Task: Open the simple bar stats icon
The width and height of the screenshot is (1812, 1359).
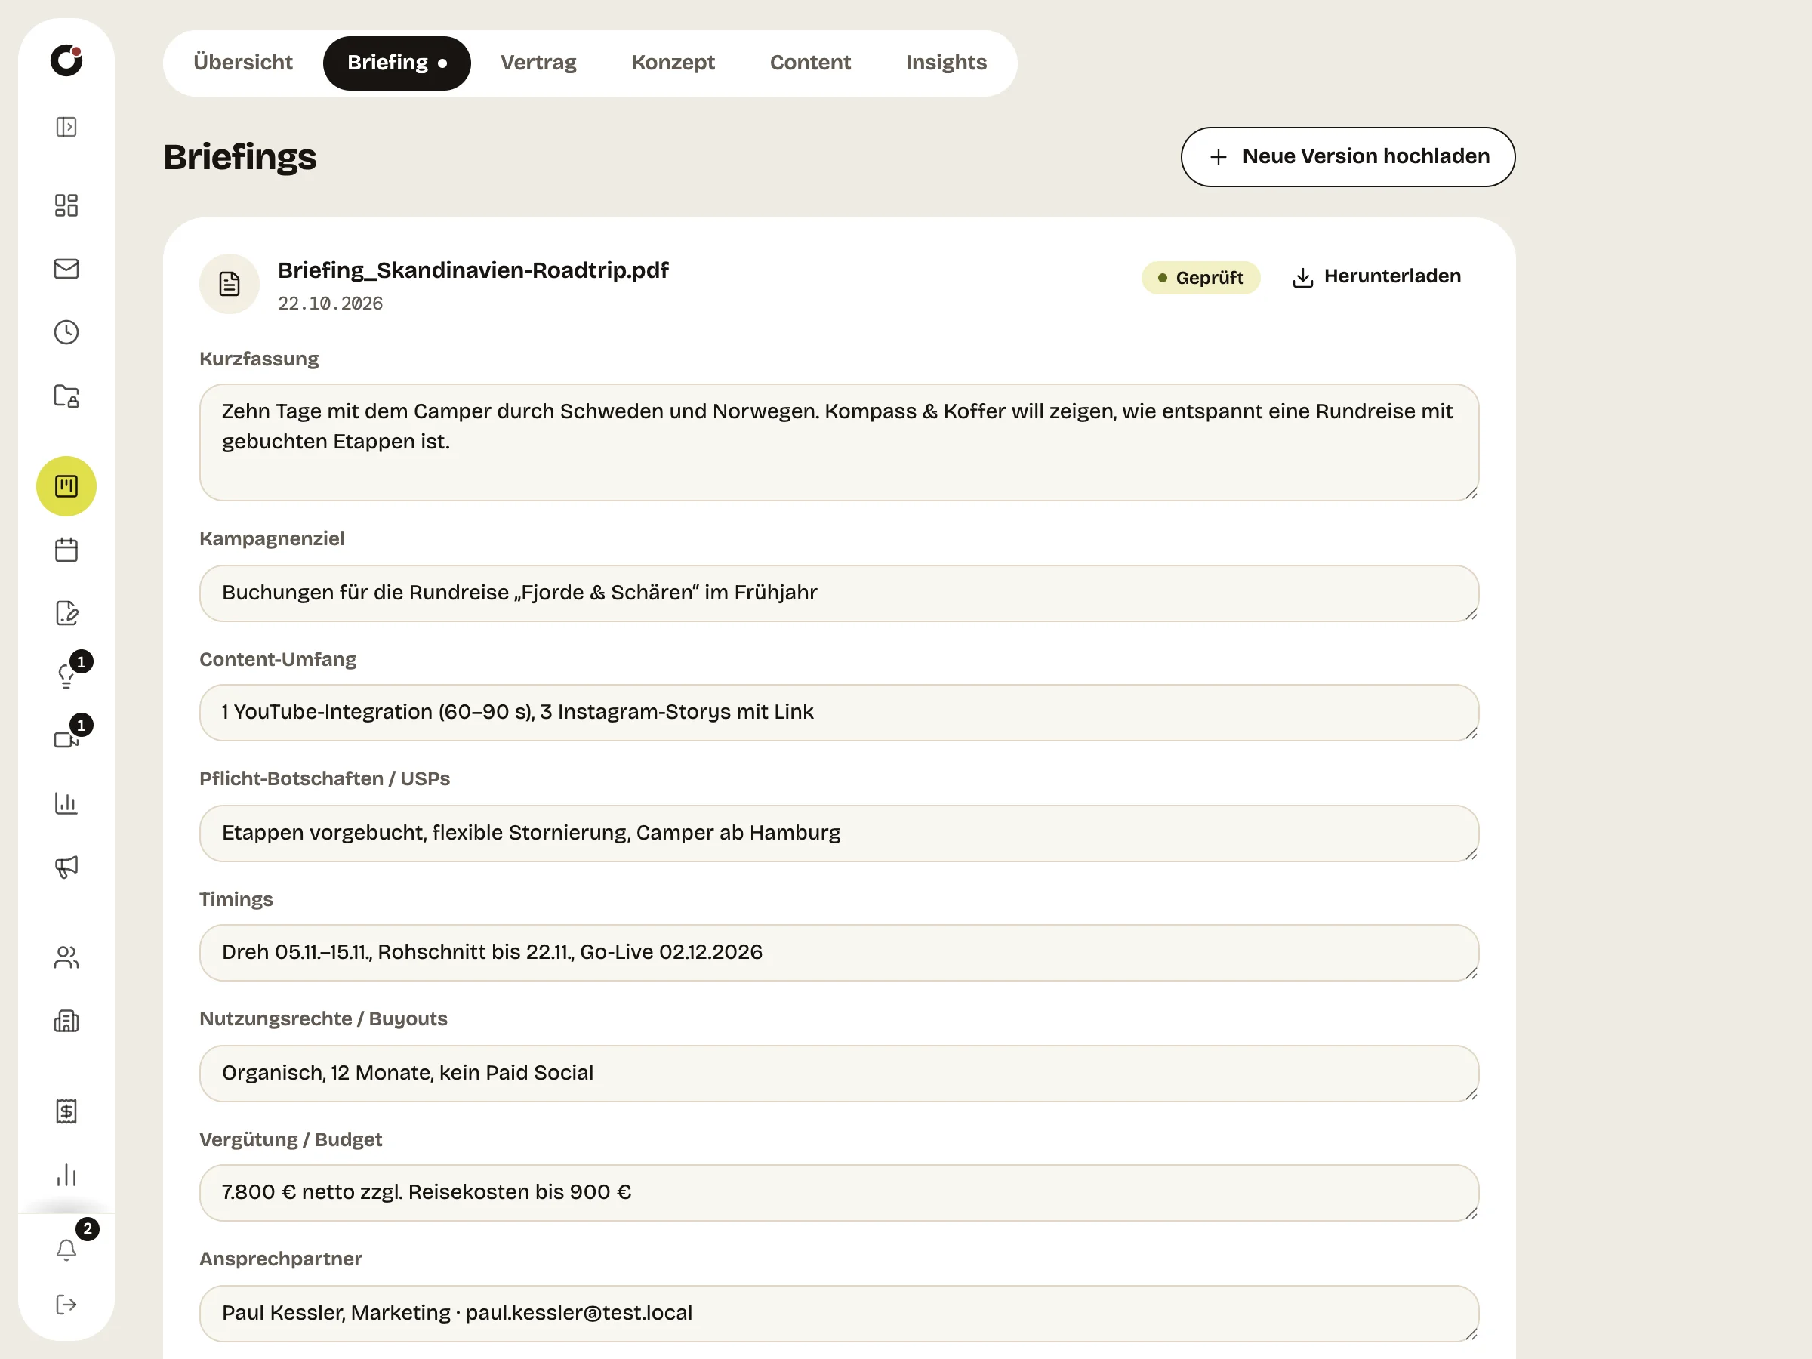Action: tap(66, 1176)
